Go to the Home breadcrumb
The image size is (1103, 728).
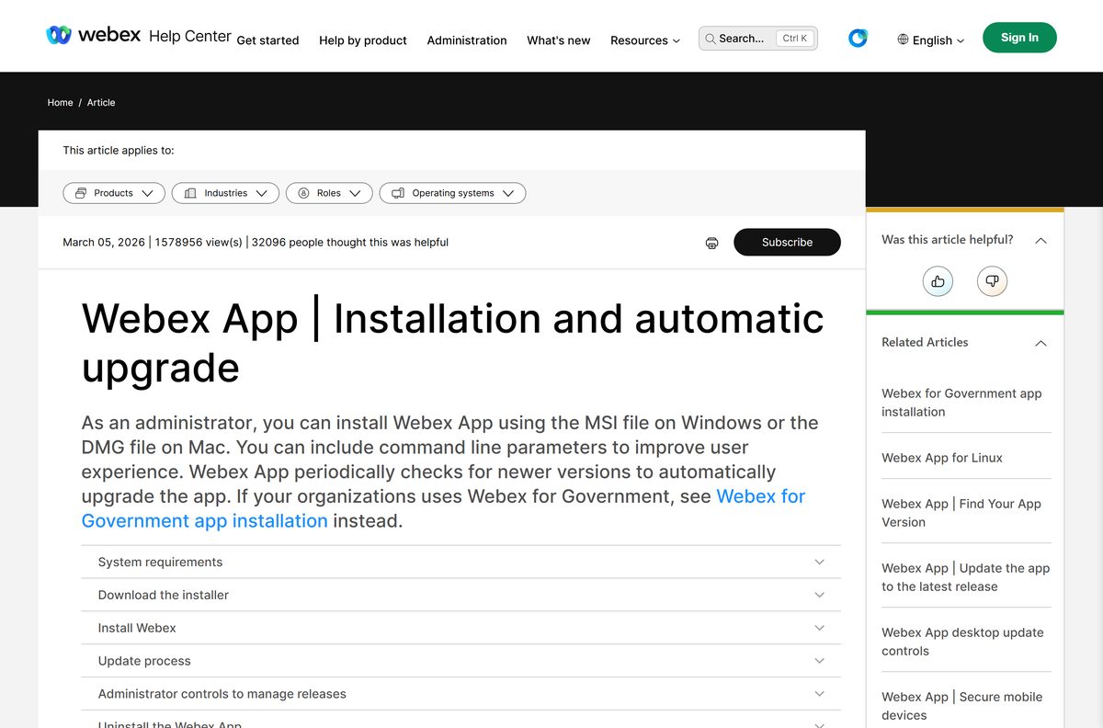tap(60, 102)
